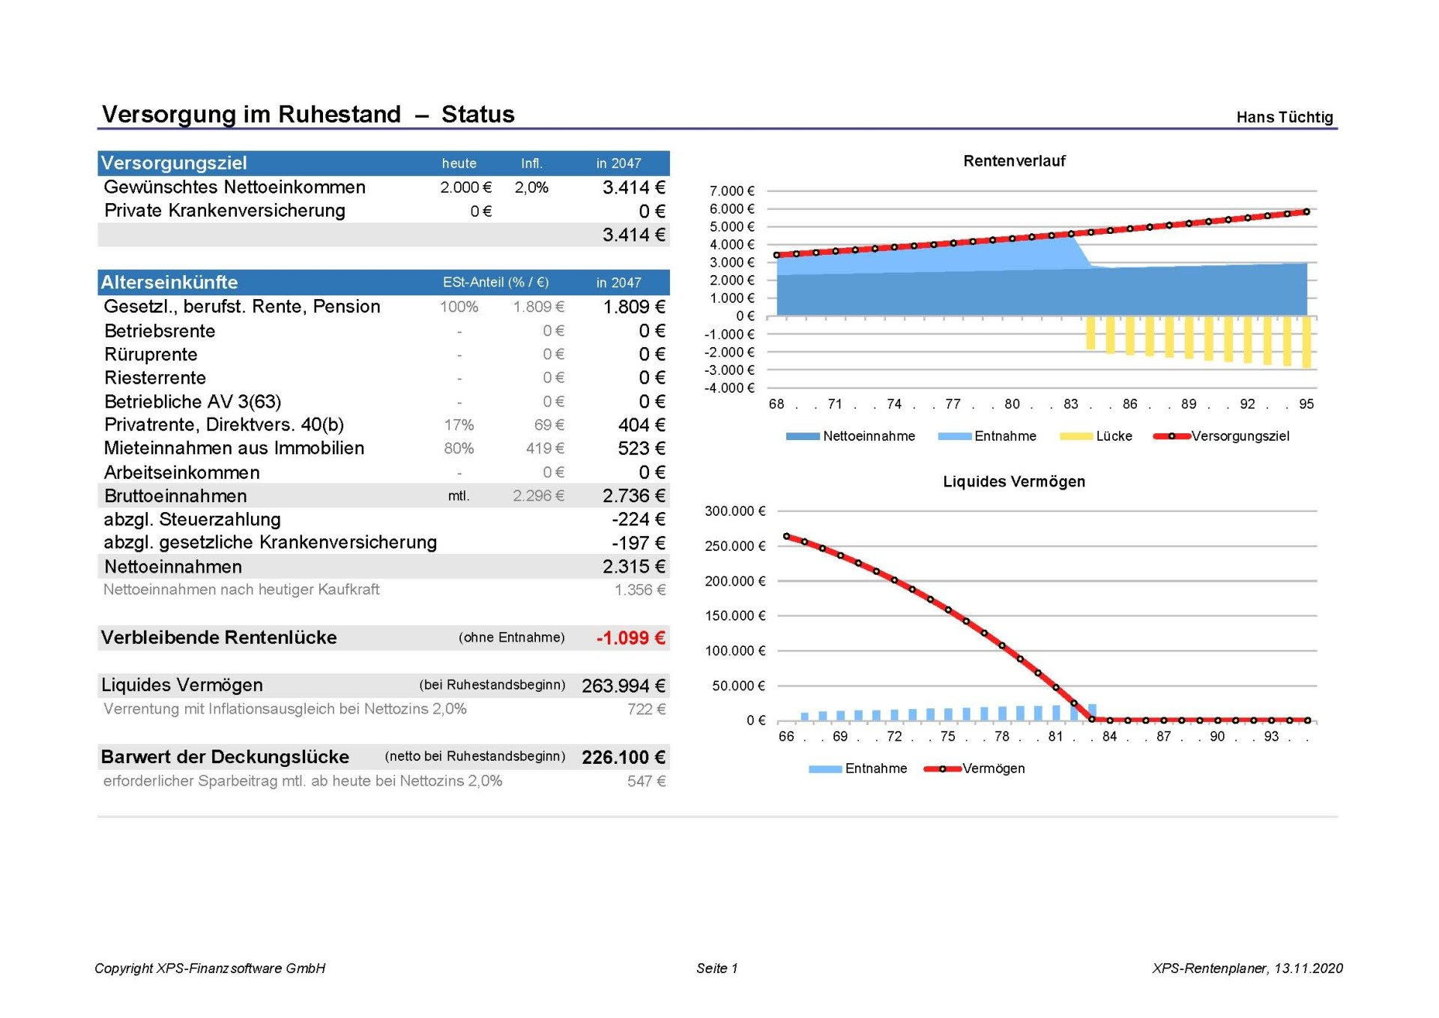Click the 226.100 € Barwert value
This screenshot has height=1018, width=1439.
(623, 757)
